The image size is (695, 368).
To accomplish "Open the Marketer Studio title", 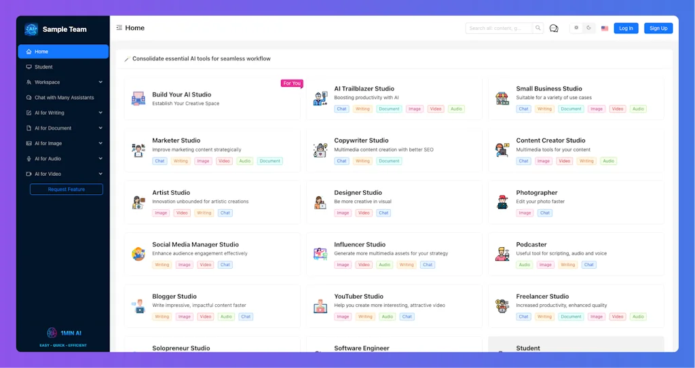I will [x=176, y=141].
